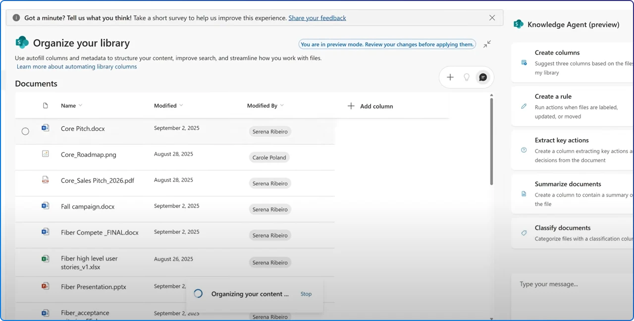Dismiss the survey banner with the X

click(x=492, y=18)
